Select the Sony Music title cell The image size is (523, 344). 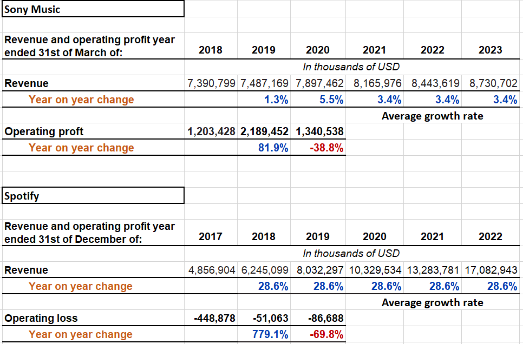[93, 9]
